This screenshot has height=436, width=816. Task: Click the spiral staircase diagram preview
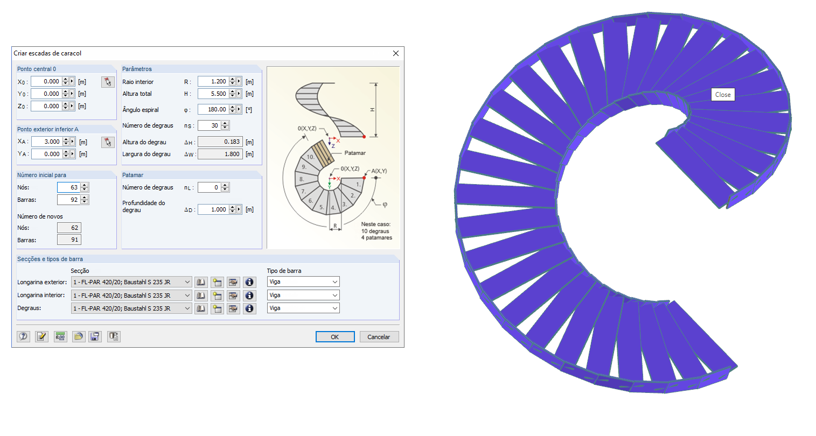(x=333, y=158)
